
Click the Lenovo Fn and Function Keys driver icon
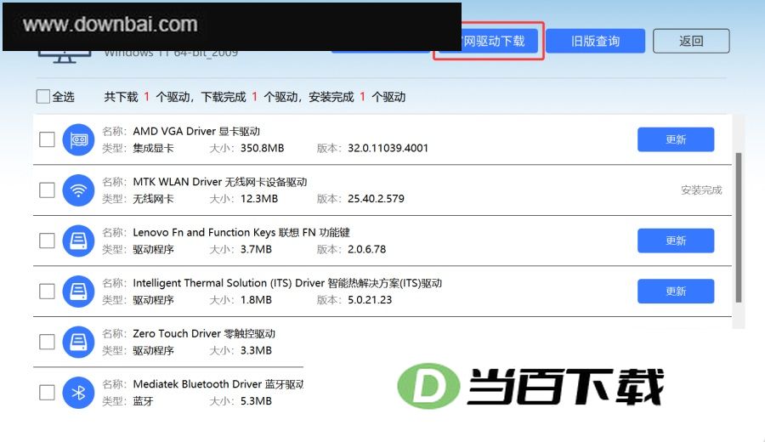pyautogui.click(x=78, y=241)
